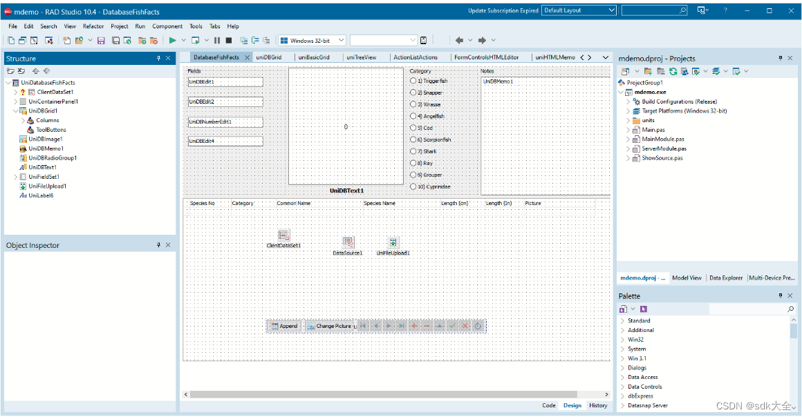Switch to the Code view tab
This screenshot has width=802, height=417.
pyautogui.click(x=549, y=405)
